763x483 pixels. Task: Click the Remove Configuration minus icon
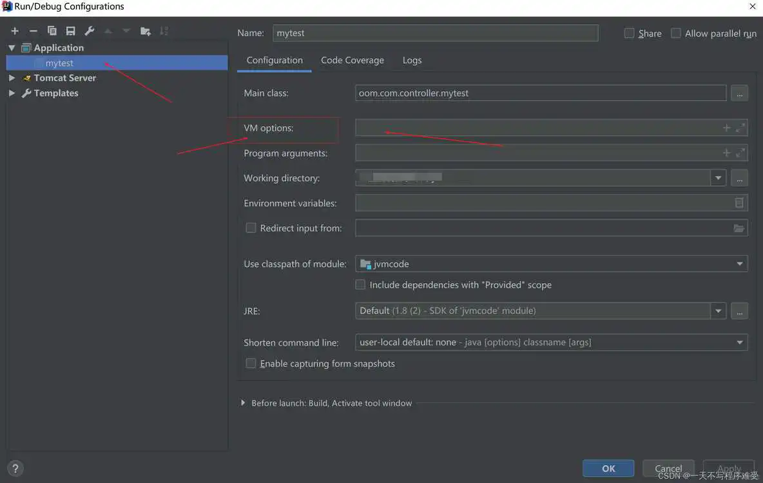pyautogui.click(x=34, y=31)
